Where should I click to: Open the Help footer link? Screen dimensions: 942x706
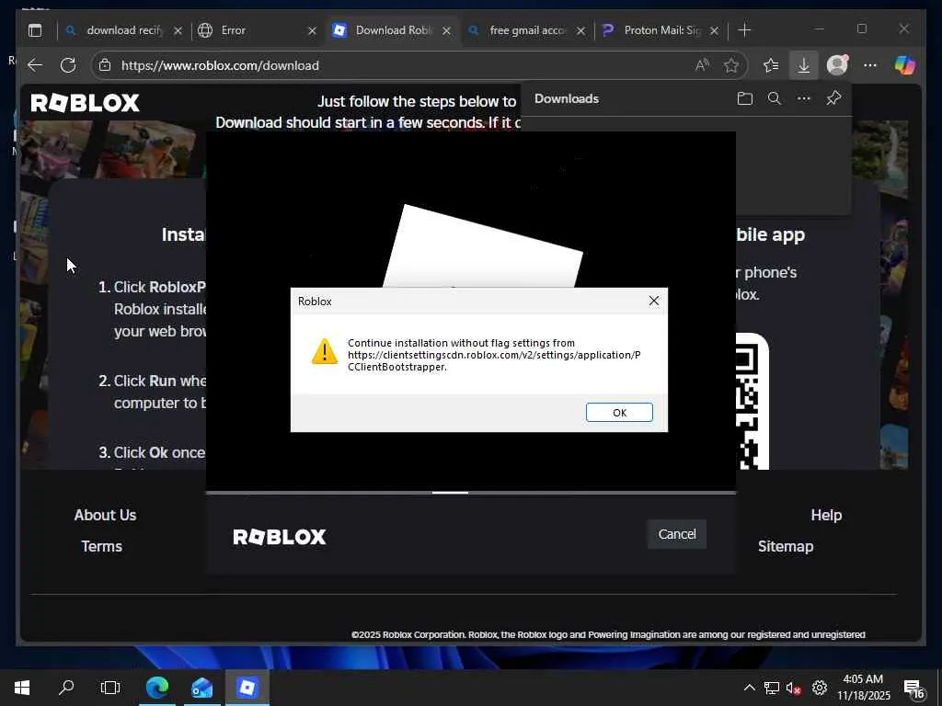(x=826, y=515)
